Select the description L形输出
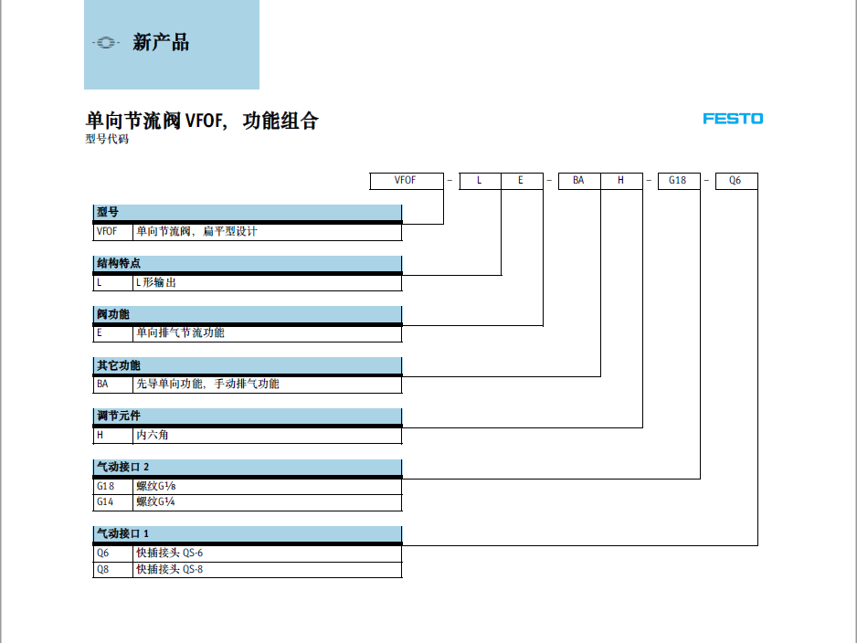 tap(156, 282)
